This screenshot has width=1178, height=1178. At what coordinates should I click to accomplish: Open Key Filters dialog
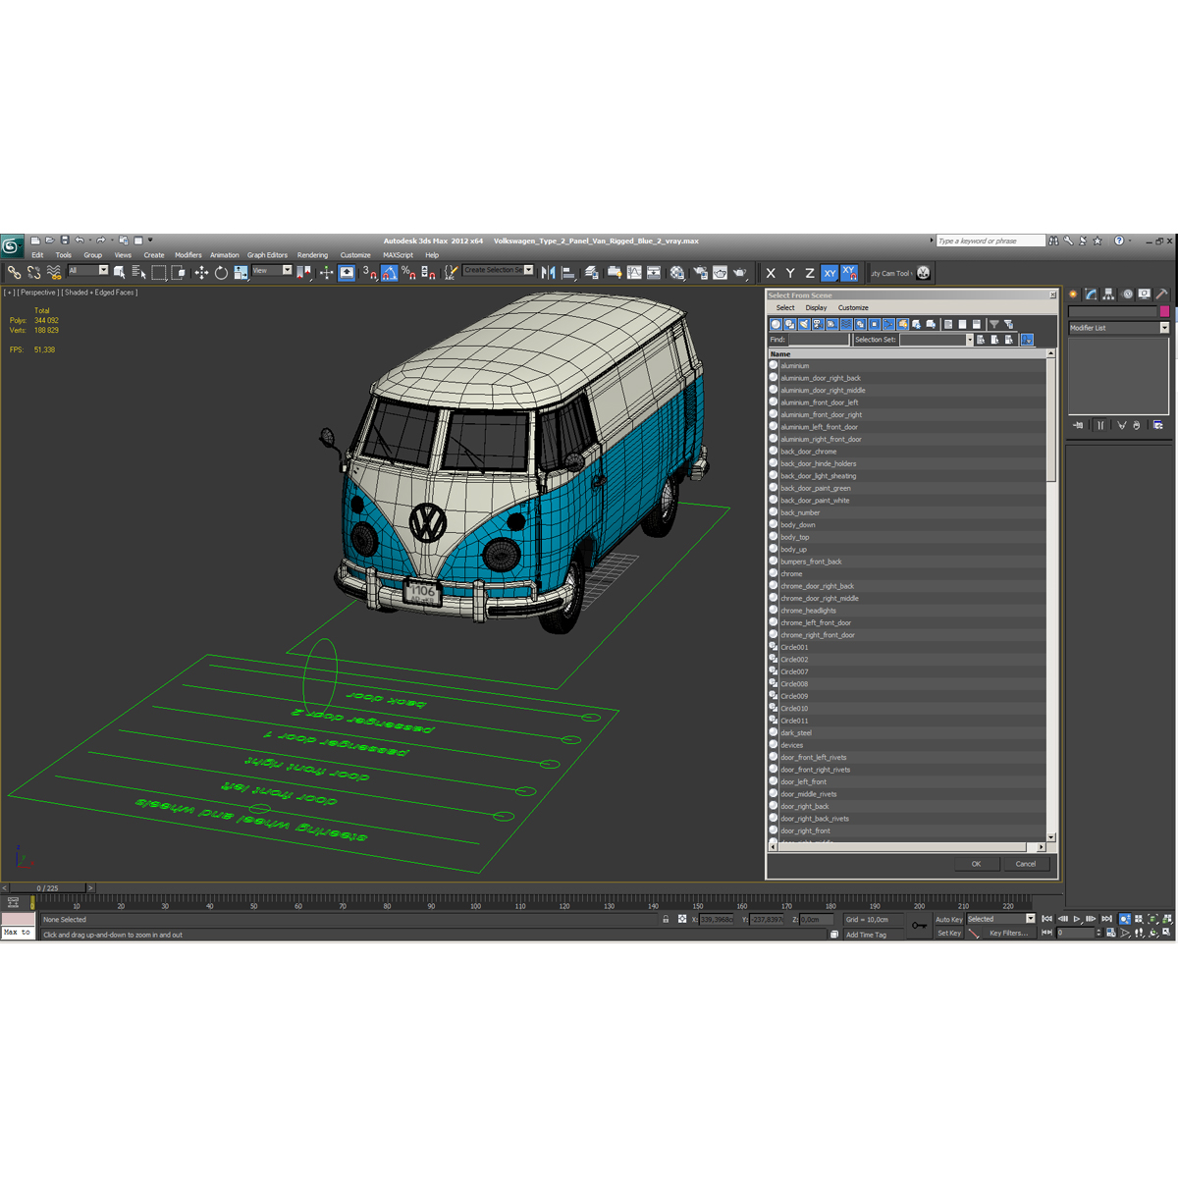(x=1008, y=934)
